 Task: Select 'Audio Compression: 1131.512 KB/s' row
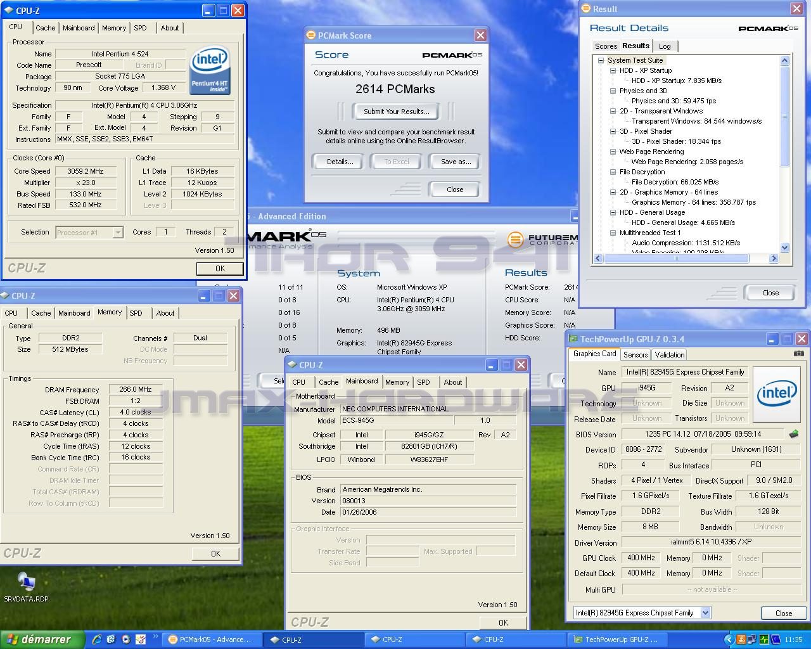coord(686,243)
